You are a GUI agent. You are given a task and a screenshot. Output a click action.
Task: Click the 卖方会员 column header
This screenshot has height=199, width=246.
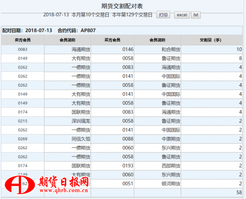23,40
